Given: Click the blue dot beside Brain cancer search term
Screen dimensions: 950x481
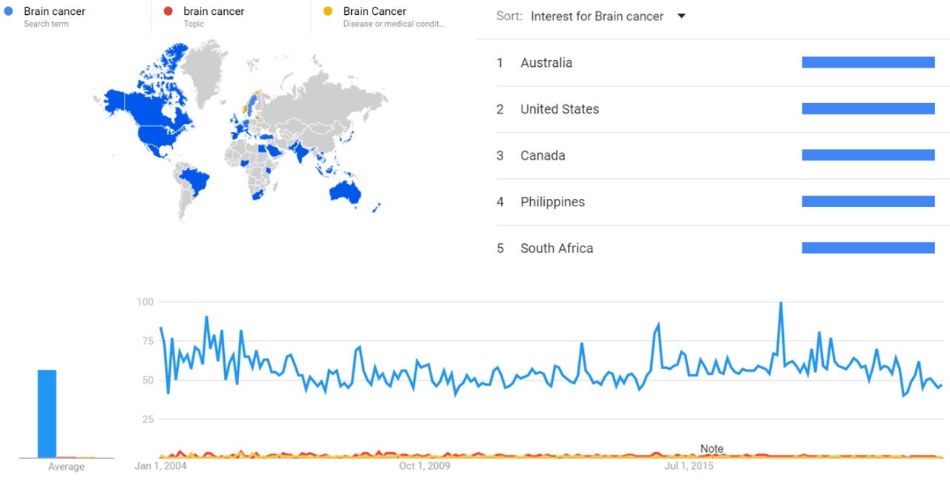Looking at the screenshot, I should click(8, 11).
